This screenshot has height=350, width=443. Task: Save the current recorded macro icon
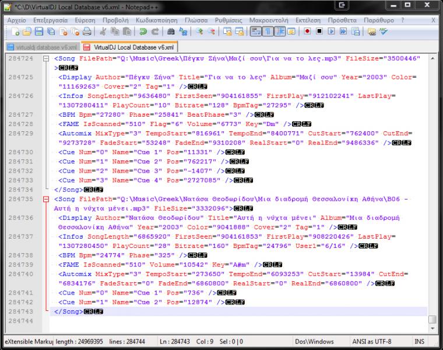(356, 32)
